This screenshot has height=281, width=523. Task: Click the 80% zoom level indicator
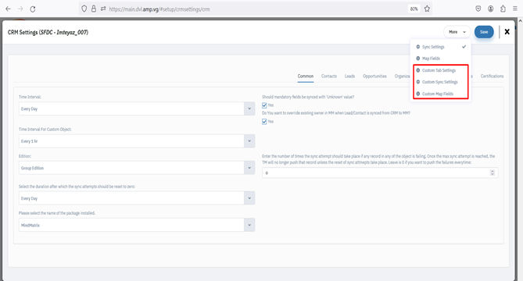[414, 9]
